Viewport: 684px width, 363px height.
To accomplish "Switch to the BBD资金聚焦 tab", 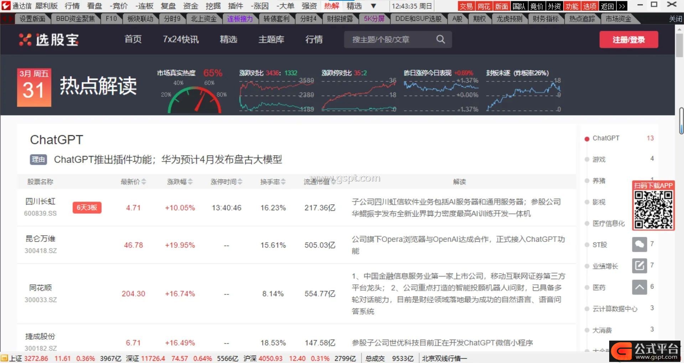I will click(76, 19).
